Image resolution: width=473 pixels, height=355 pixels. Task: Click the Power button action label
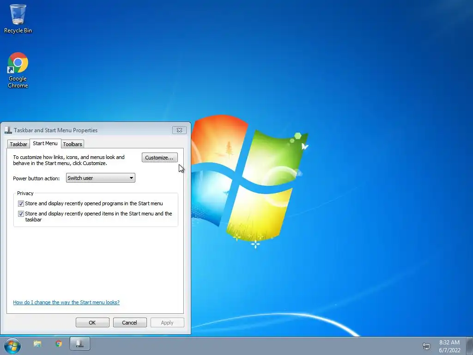(36, 178)
